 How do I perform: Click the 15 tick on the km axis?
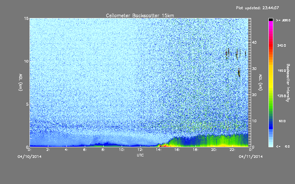[x=26, y=18]
